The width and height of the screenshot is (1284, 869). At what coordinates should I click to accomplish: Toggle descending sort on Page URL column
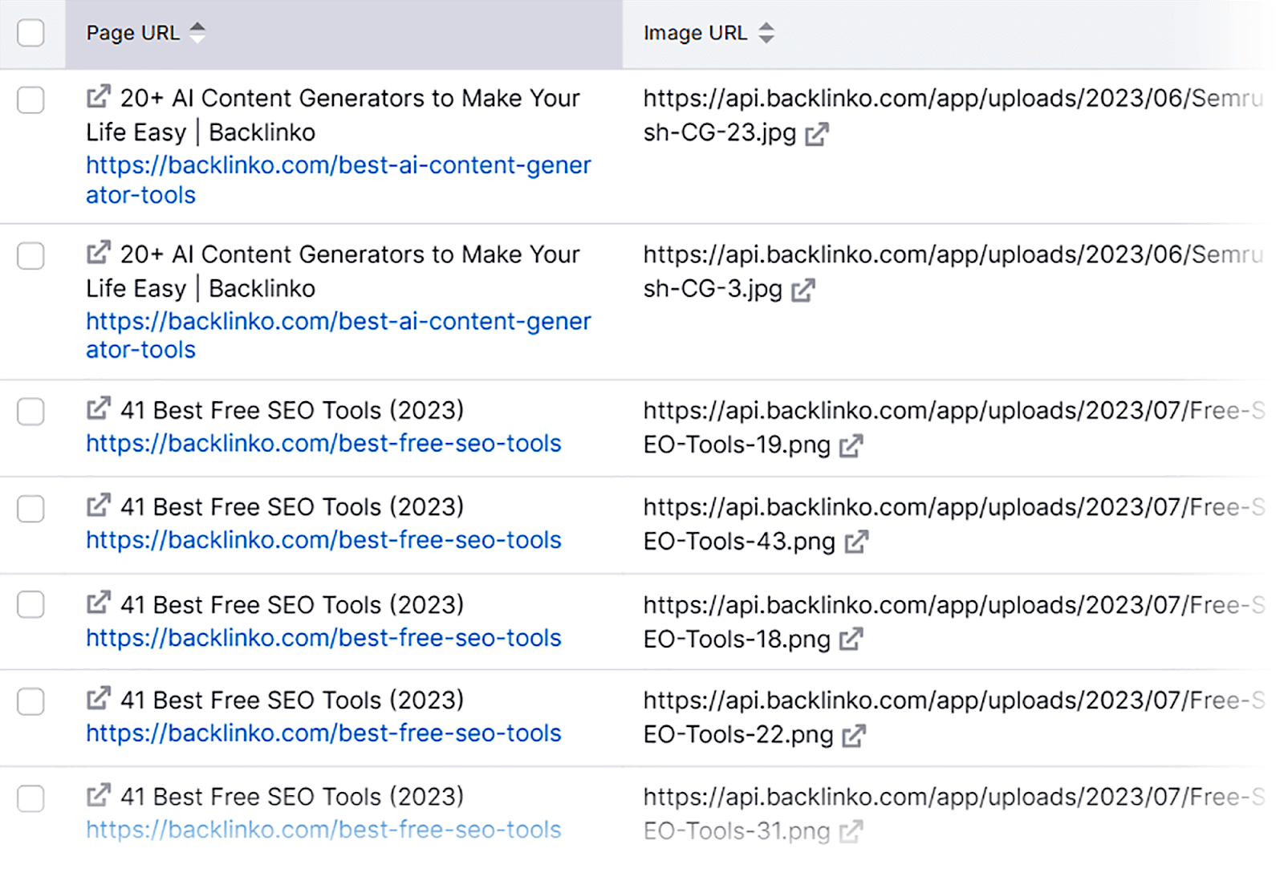(x=198, y=38)
